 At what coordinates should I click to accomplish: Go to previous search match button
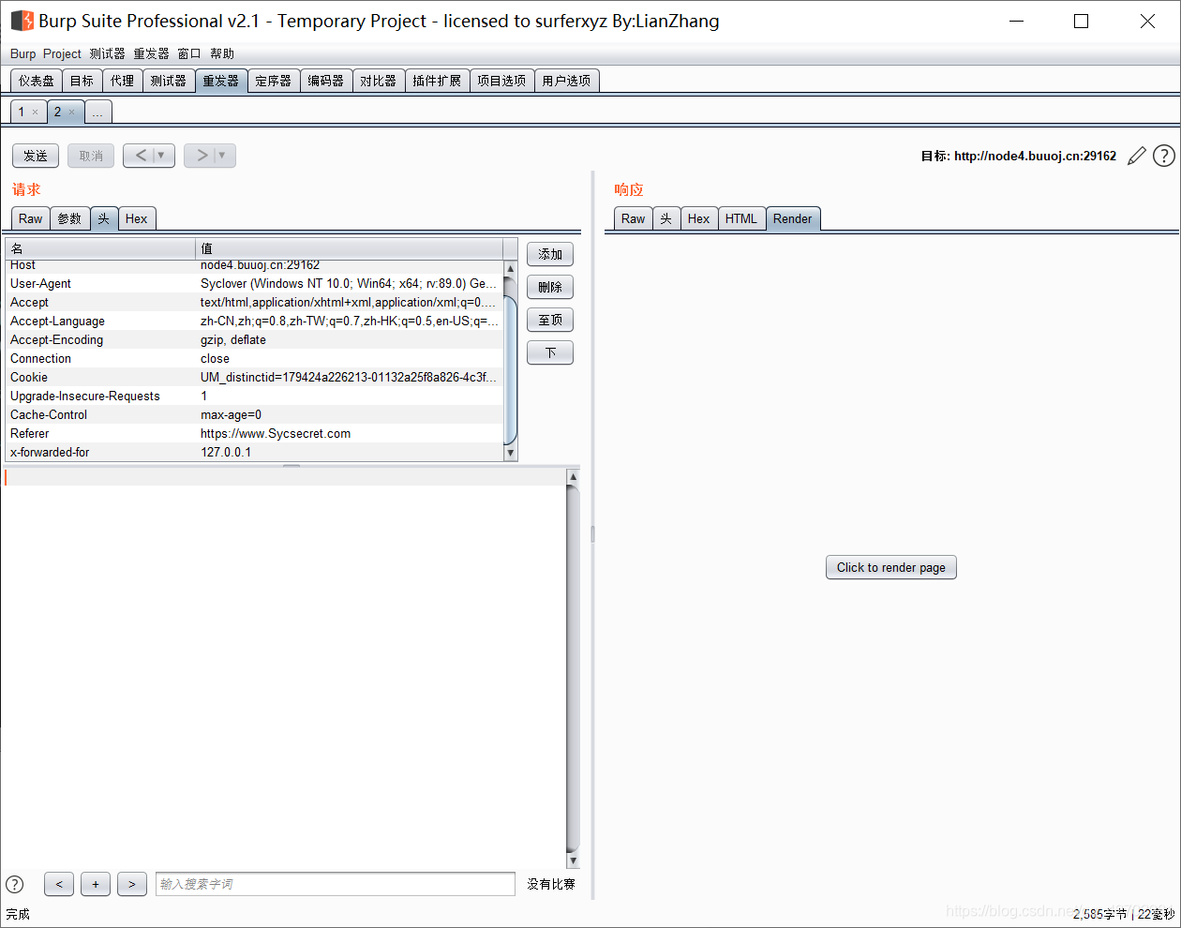pos(59,884)
